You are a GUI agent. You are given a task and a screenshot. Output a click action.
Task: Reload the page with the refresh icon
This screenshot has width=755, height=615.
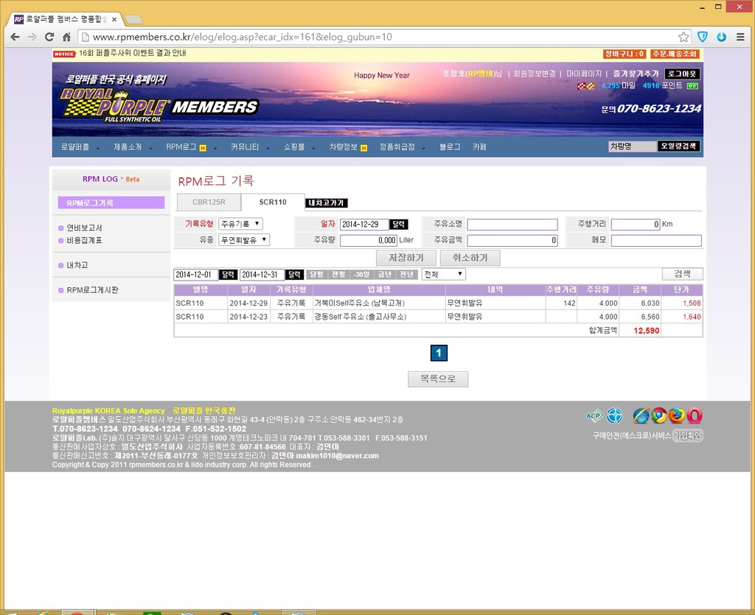coord(49,37)
